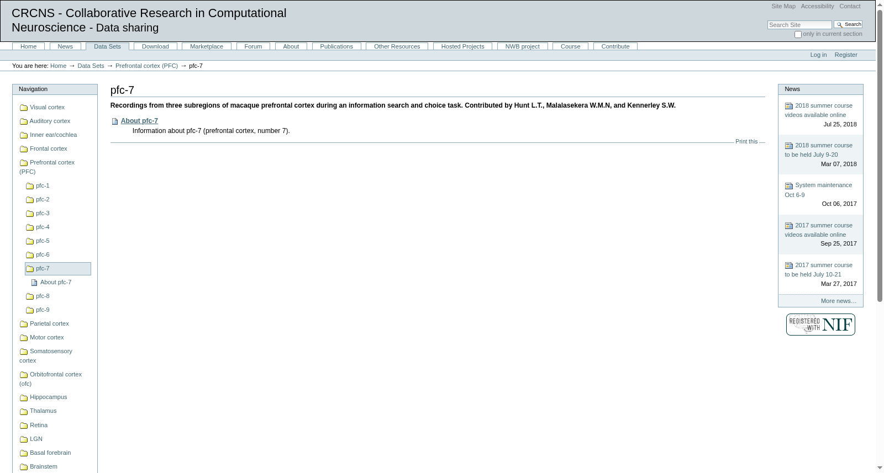Click the Register link
The image size is (884, 473).
[846, 55]
